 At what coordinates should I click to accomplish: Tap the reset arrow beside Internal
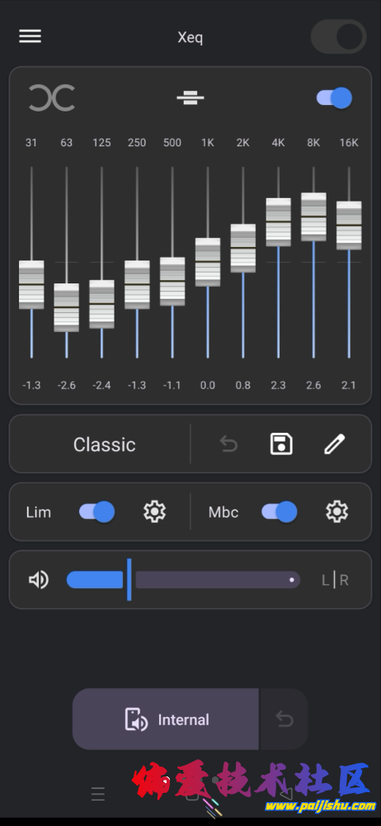pyautogui.click(x=285, y=719)
